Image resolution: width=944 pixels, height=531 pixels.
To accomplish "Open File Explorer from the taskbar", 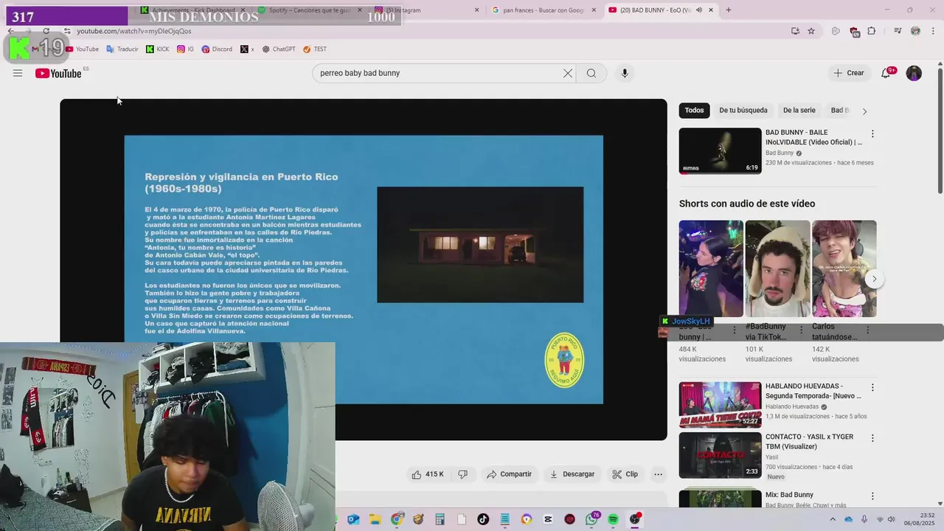I will [375, 519].
